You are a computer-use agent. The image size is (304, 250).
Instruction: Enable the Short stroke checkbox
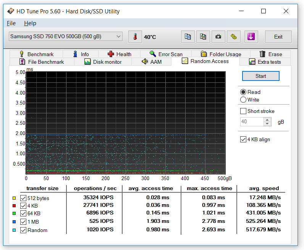point(243,111)
